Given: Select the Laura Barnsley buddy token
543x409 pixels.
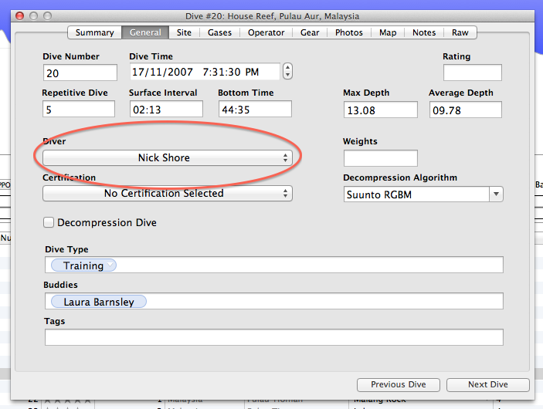Looking at the screenshot, I should click(98, 302).
